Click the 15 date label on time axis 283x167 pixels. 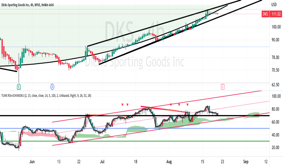pyautogui.click(x=202, y=162)
